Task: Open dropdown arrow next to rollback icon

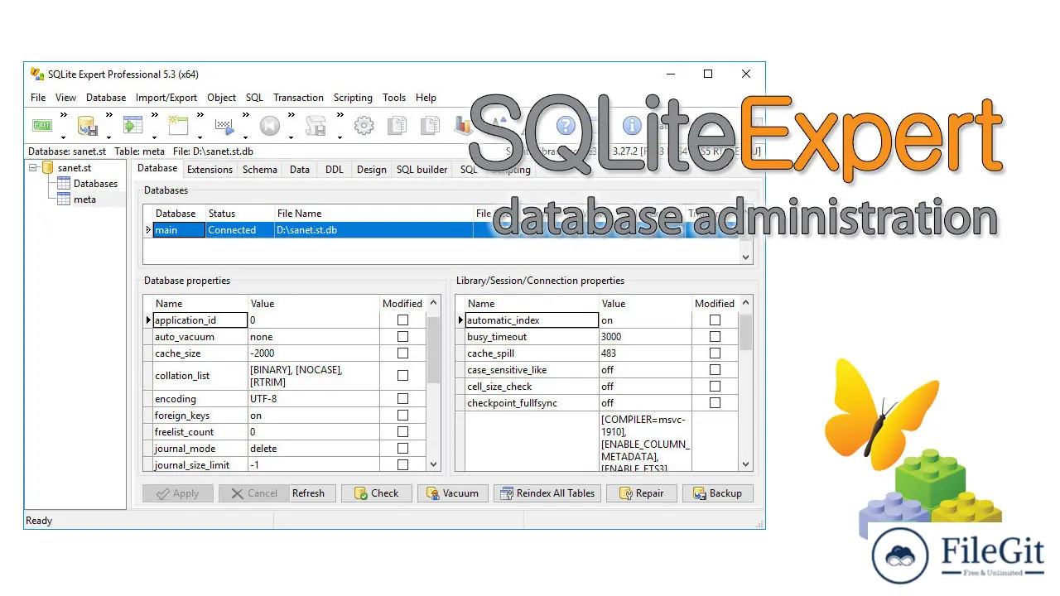Action: 291,137
